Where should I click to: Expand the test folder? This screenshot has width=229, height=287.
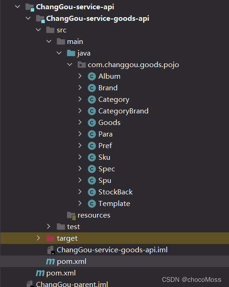point(48,226)
